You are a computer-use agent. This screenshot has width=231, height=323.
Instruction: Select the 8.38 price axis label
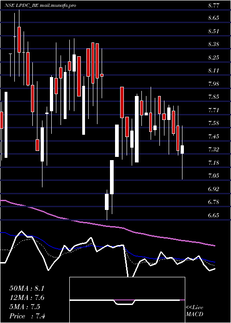point(213,44)
